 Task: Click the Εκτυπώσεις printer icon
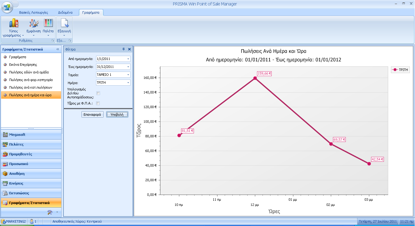5,193
